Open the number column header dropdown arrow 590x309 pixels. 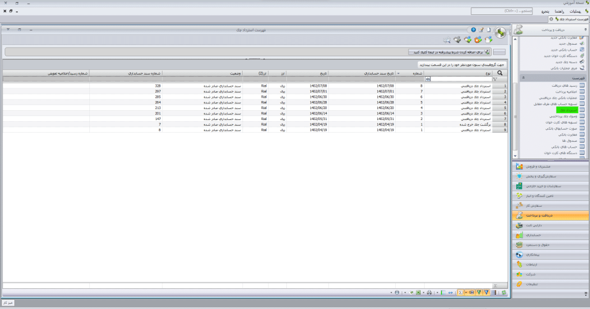click(399, 74)
